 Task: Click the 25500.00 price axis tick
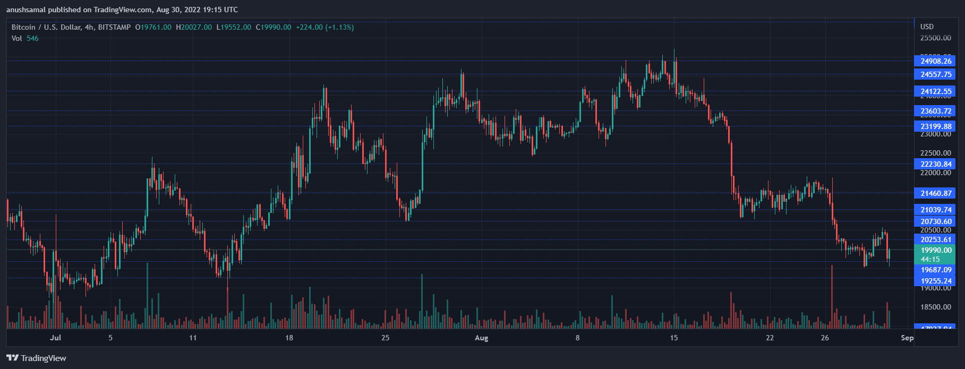tap(936, 38)
